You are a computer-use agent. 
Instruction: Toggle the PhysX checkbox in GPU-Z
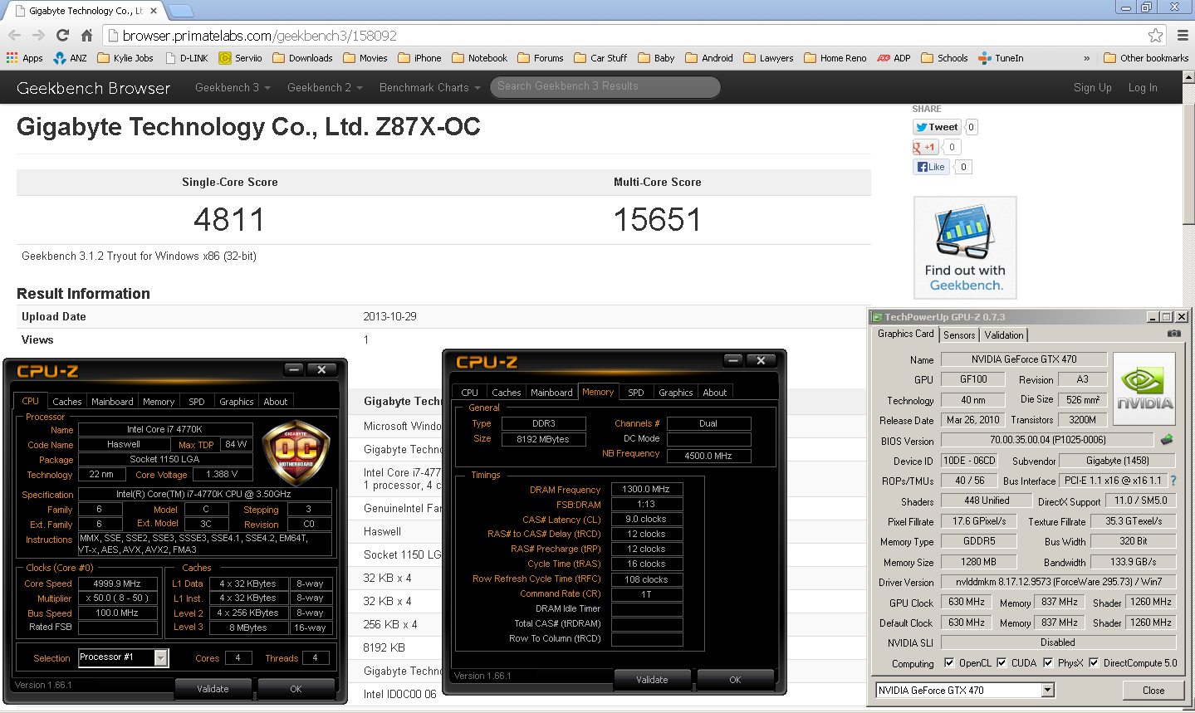[1048, 663]
